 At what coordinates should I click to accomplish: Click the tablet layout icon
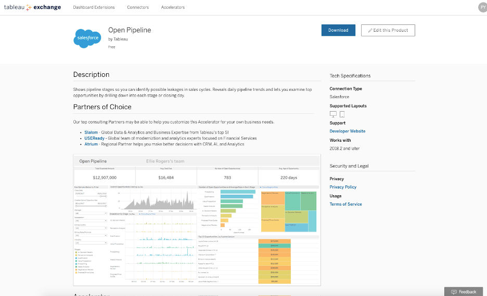tap(342, 114)
